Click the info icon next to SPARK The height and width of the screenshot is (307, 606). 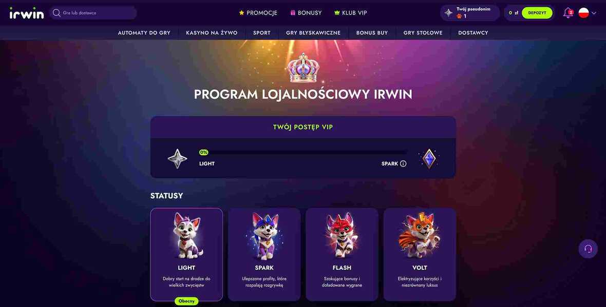(x=403, y=163)
